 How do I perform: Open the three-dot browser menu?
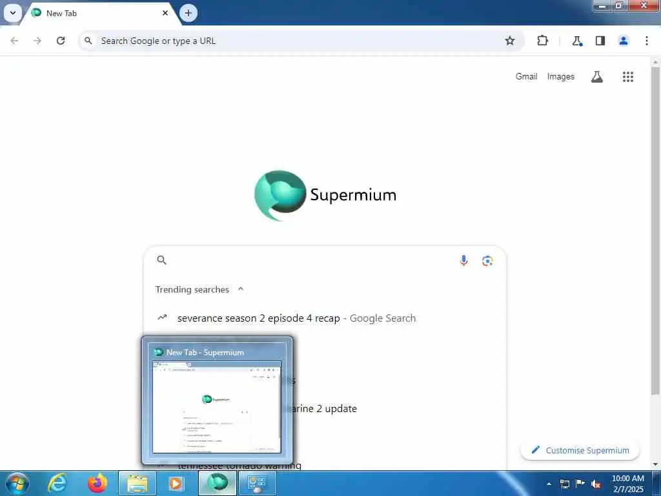pyautogui.click(x=647, y=41)
